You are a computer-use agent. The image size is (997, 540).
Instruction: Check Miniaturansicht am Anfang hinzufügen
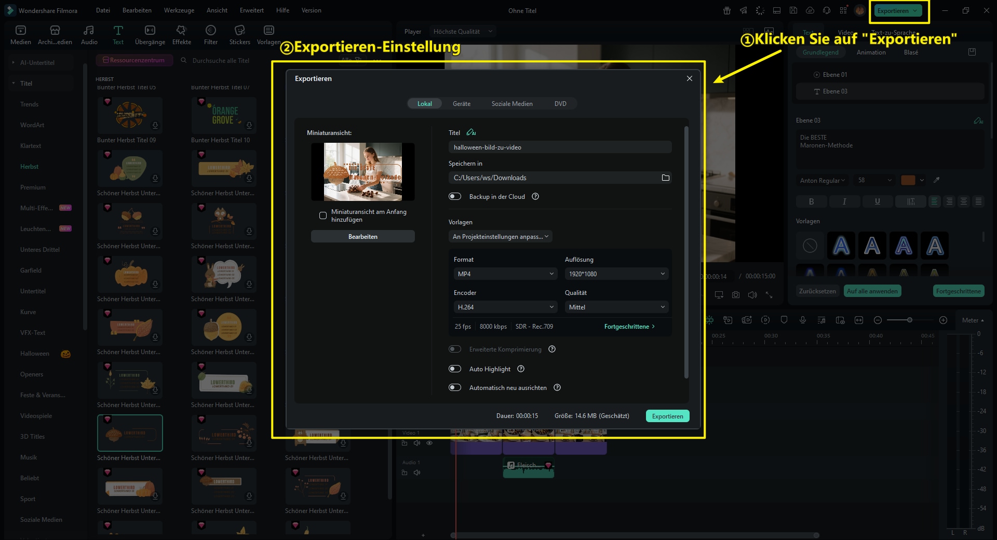pos(323,215)
